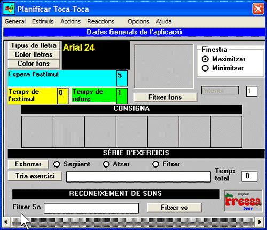The image size is (267, 230).
Task: Open the Ajuda menu
Action: [x=164, y=21]
